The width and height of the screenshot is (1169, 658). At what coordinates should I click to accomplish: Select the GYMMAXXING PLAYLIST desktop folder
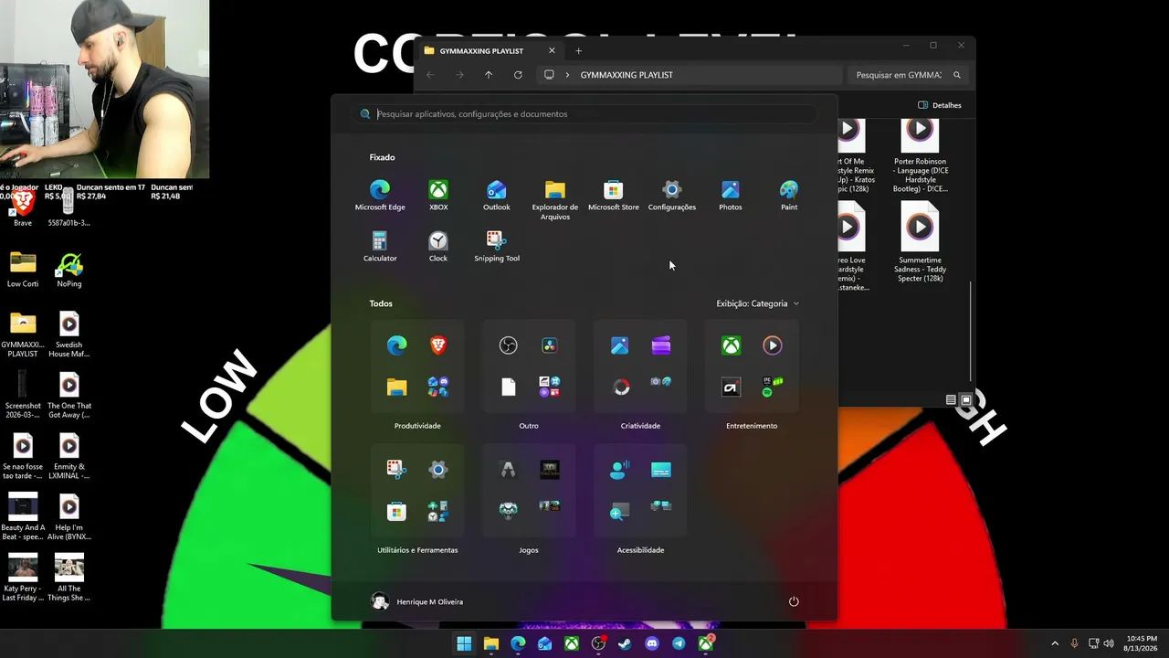(x=23, y=334)
